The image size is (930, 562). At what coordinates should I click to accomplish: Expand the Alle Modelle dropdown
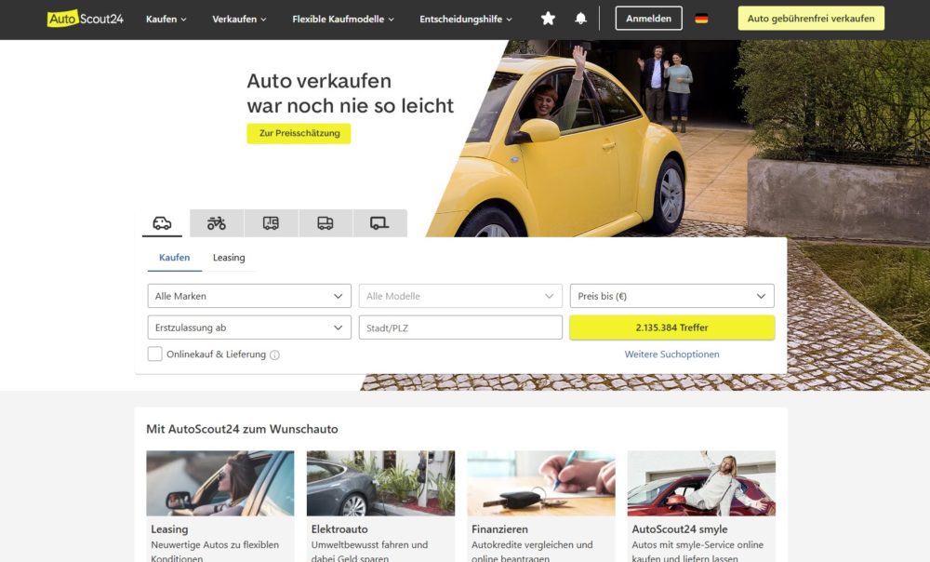coord(460,296)
